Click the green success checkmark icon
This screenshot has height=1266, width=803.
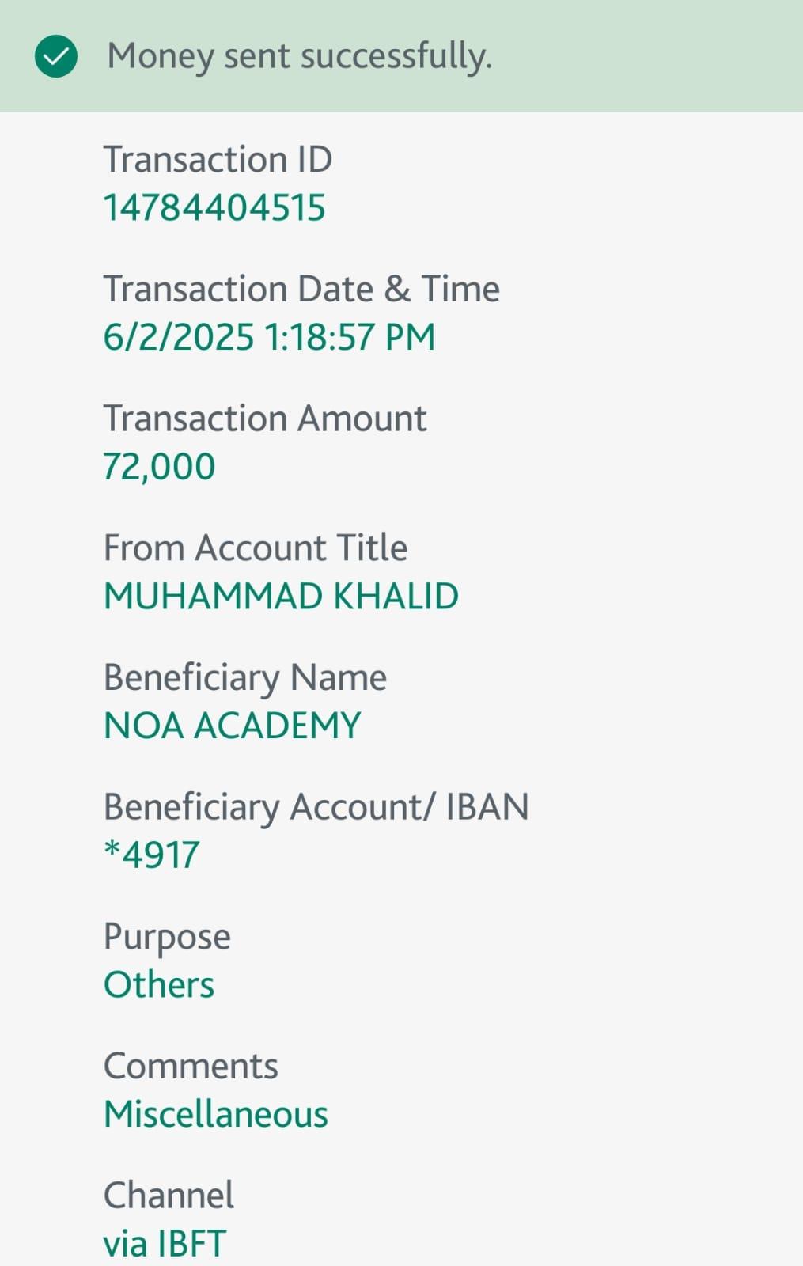pos(56,56)
